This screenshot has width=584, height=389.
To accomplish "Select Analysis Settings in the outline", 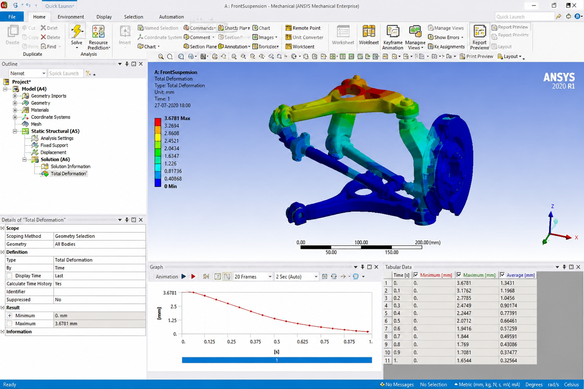I will point(57,138).
